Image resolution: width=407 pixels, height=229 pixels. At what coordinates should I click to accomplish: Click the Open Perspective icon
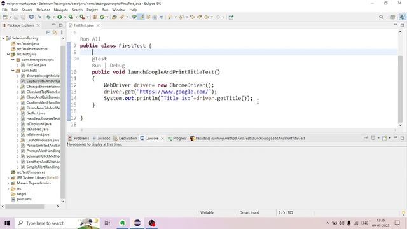393,17
